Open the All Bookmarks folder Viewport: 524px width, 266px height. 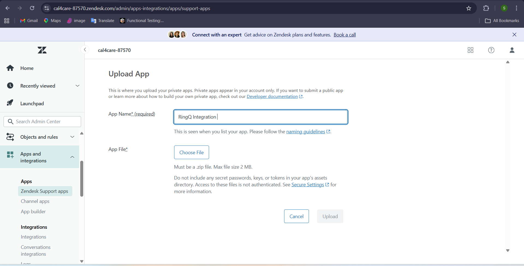coord(502,21)
